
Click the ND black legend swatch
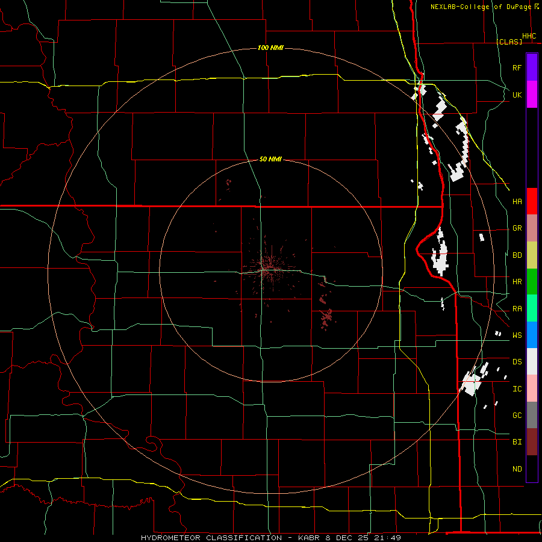coord(532,469)
